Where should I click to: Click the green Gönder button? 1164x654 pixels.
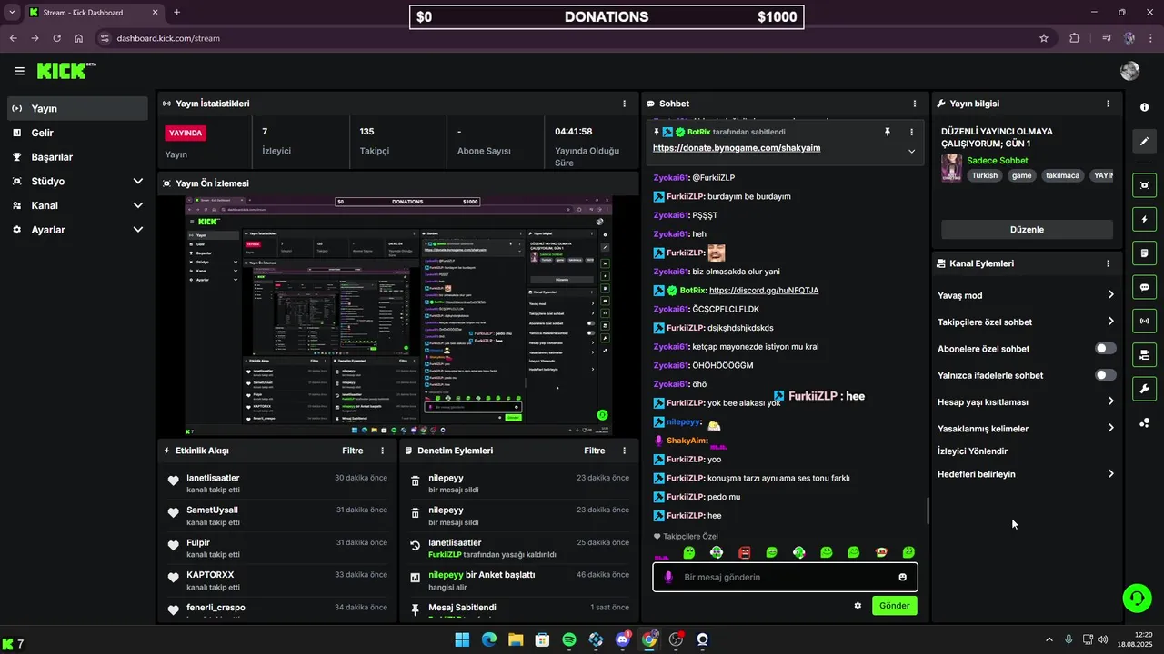(894, 606)
